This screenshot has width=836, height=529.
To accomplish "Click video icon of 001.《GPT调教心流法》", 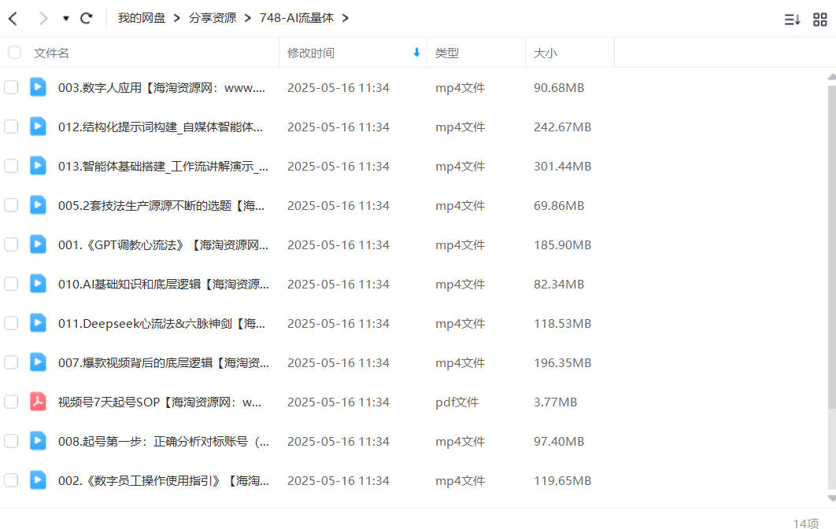I will pos(38,244).
